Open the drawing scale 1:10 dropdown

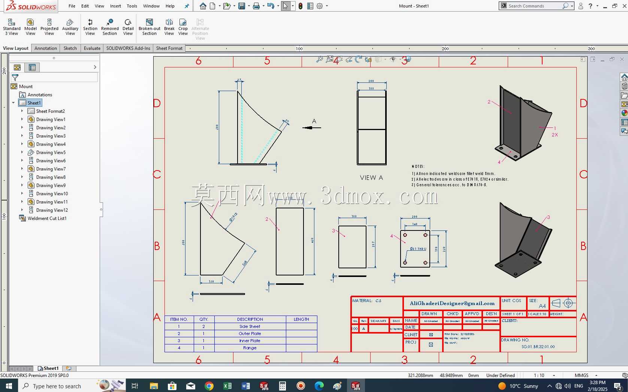[x=554, y=375]
